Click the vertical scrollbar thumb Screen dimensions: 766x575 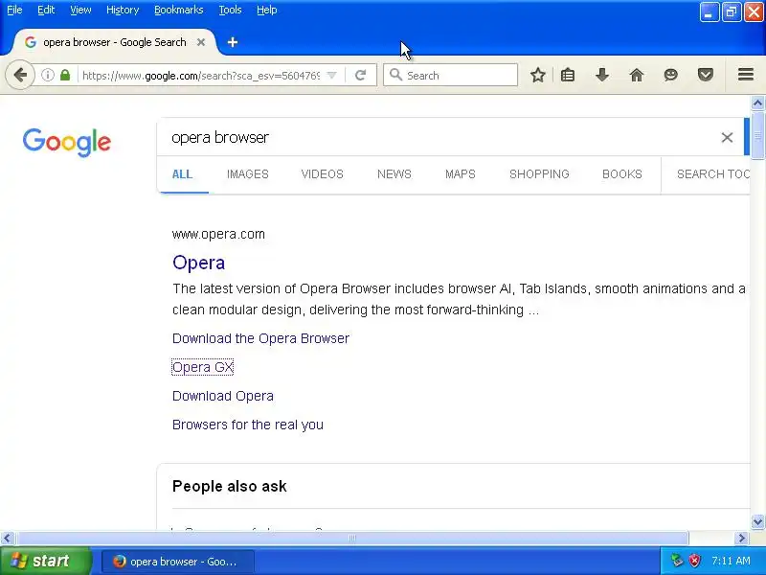[757, 135]
